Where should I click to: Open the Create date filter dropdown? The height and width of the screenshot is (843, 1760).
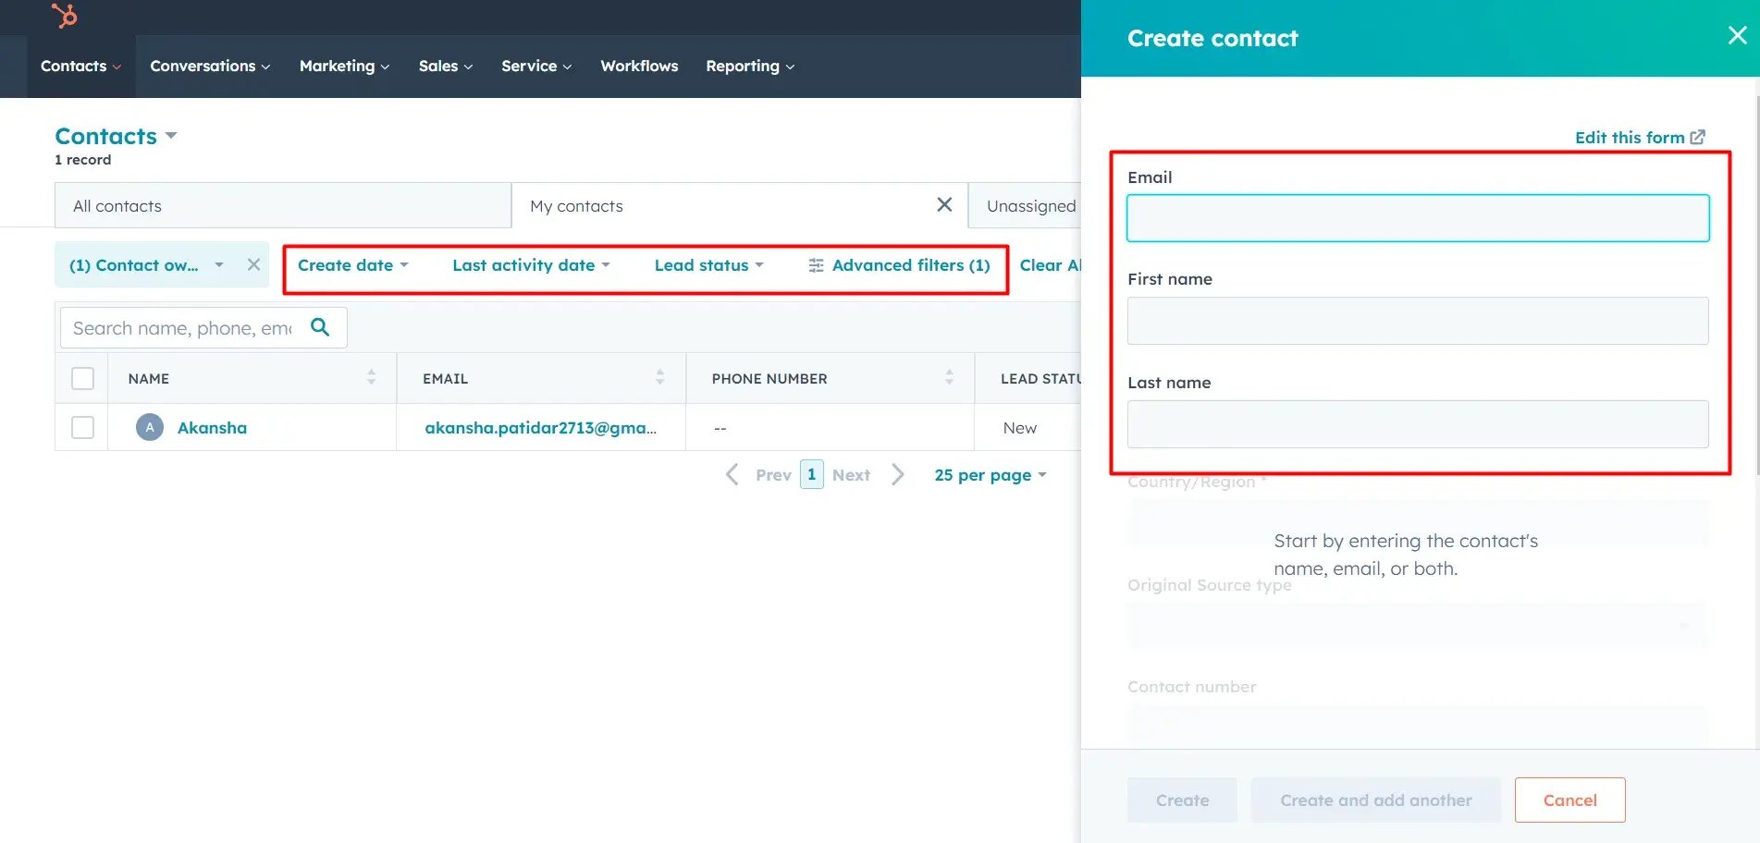(x=352, y=265)
